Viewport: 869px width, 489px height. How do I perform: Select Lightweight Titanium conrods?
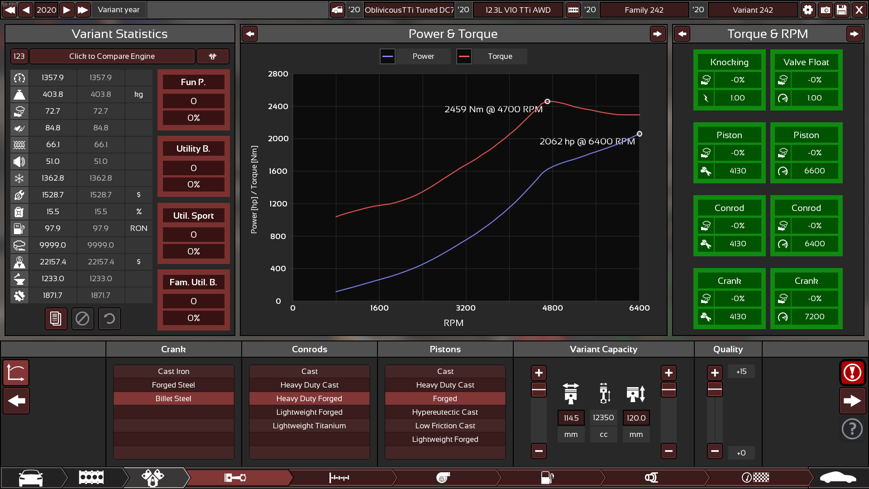coord(309,426)
